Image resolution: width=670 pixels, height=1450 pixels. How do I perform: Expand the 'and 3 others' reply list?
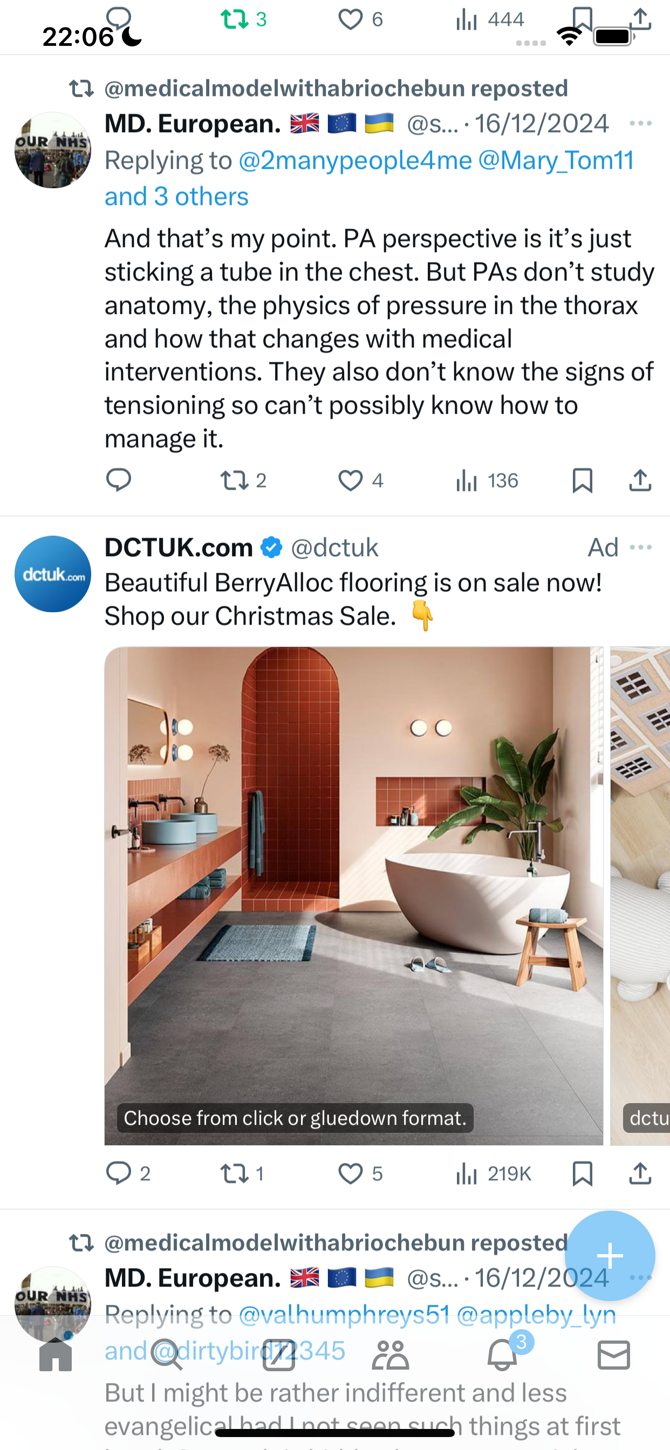tap(176, 196)
